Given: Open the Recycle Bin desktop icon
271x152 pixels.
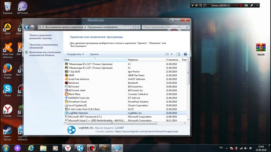Looking at the screenshot, I should click(x=7, y=8).
